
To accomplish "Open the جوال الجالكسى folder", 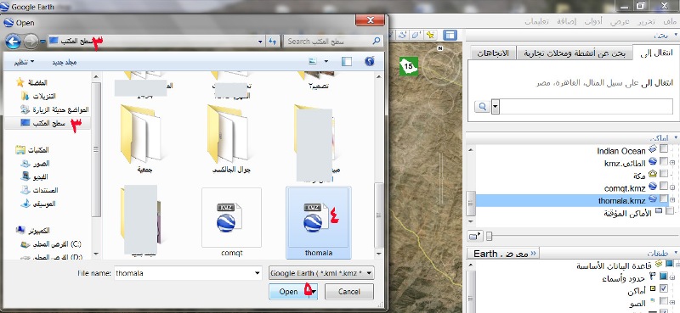I will [x=228, y=138].
